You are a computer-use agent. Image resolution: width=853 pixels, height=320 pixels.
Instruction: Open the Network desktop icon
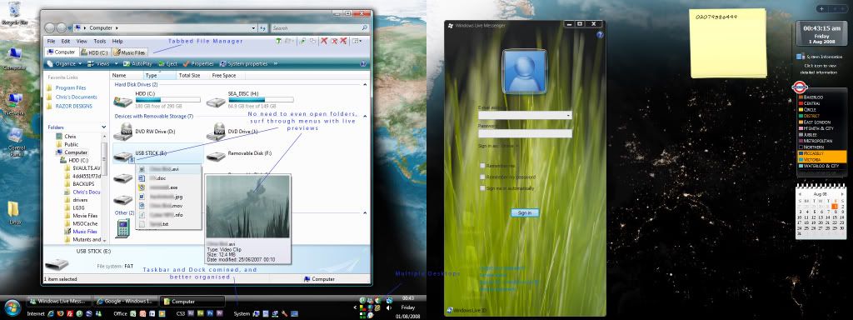coord(15,103)
